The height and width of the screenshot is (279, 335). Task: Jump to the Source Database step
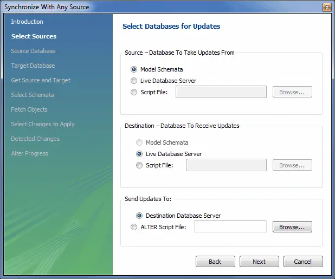point(33,51)
